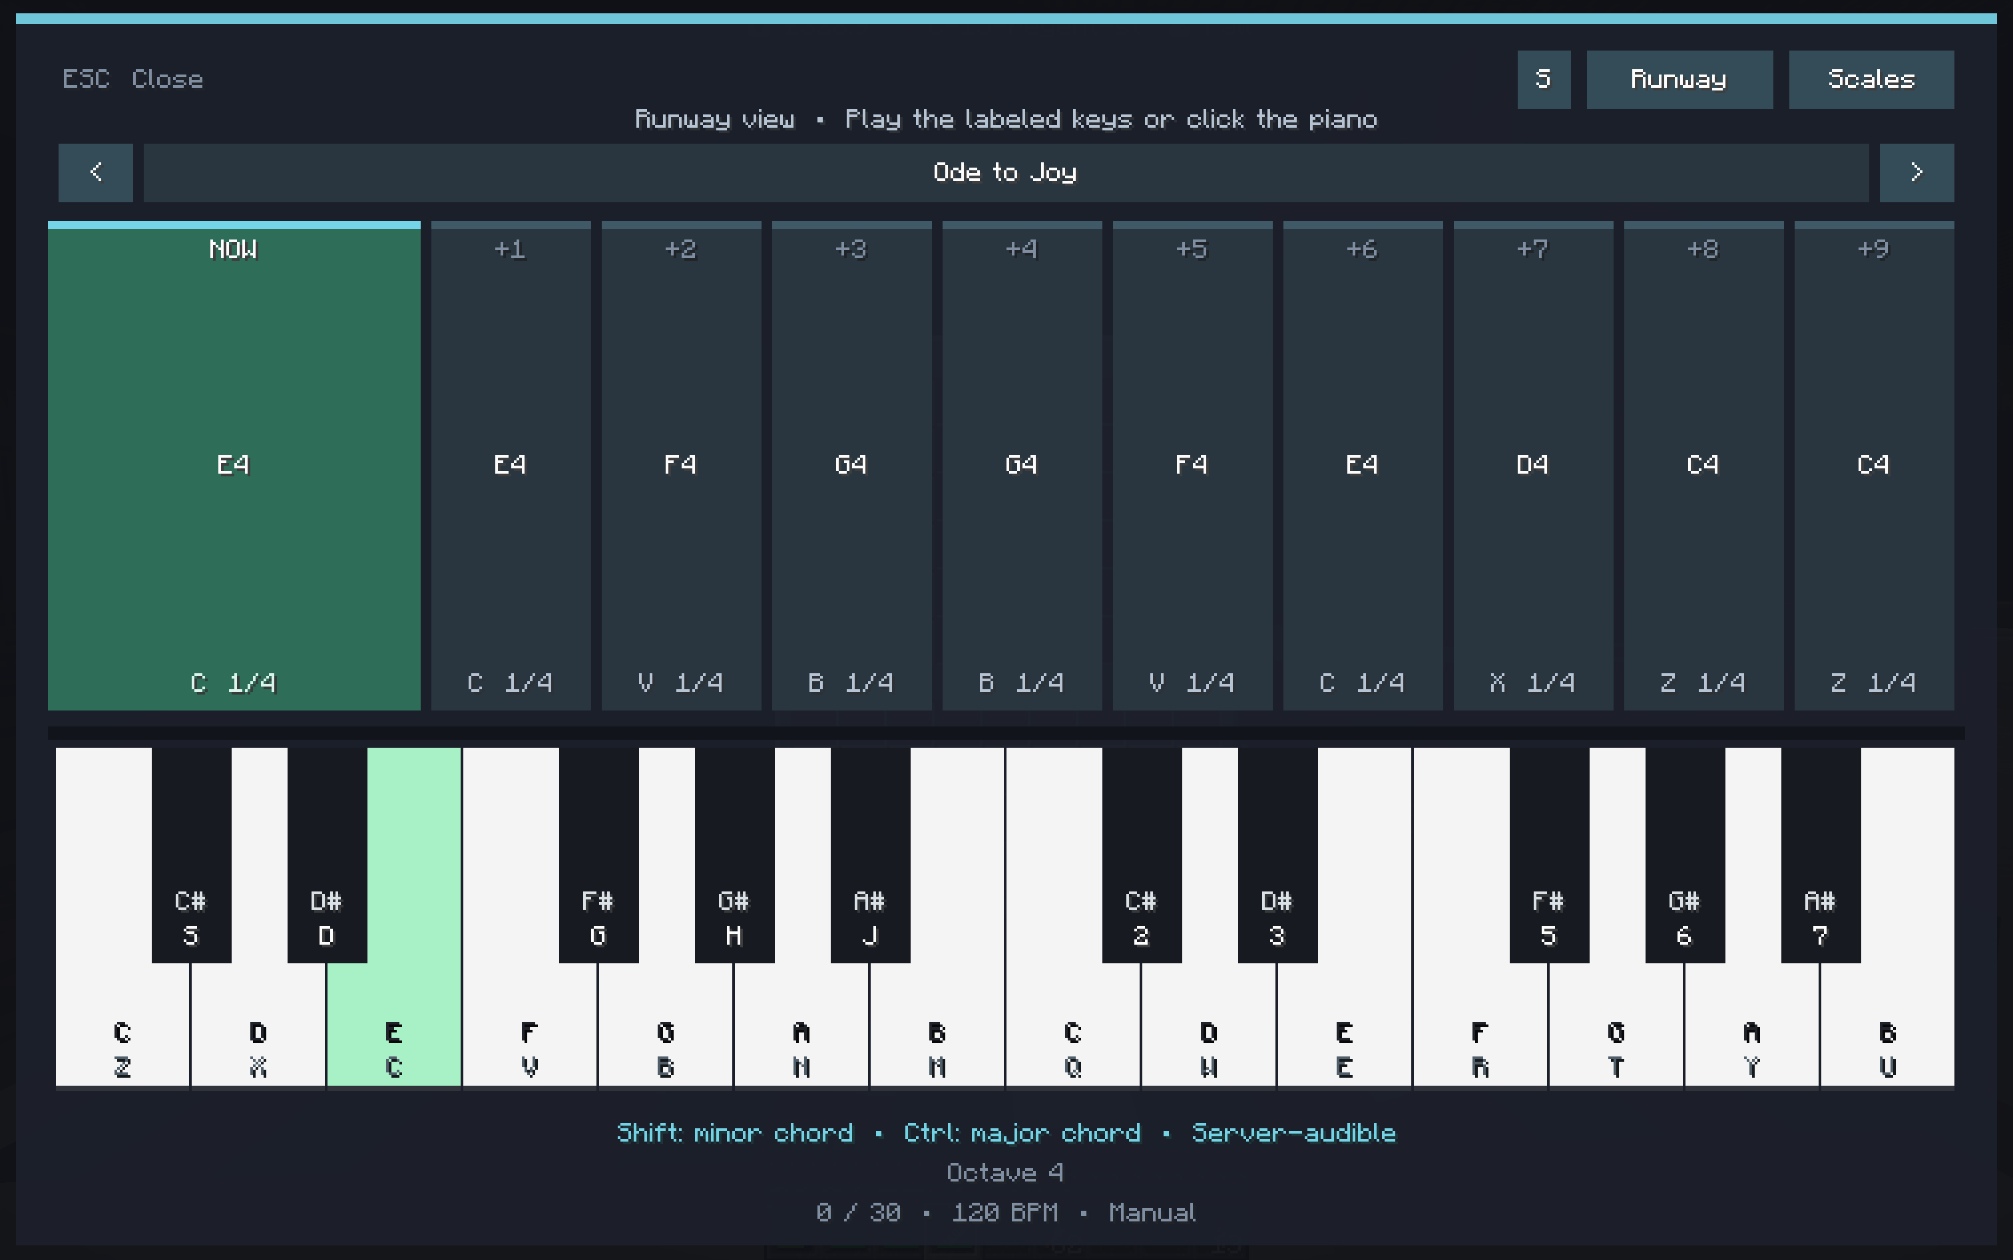Select the +3 runway card (G4)

click(x=851, y=466)
